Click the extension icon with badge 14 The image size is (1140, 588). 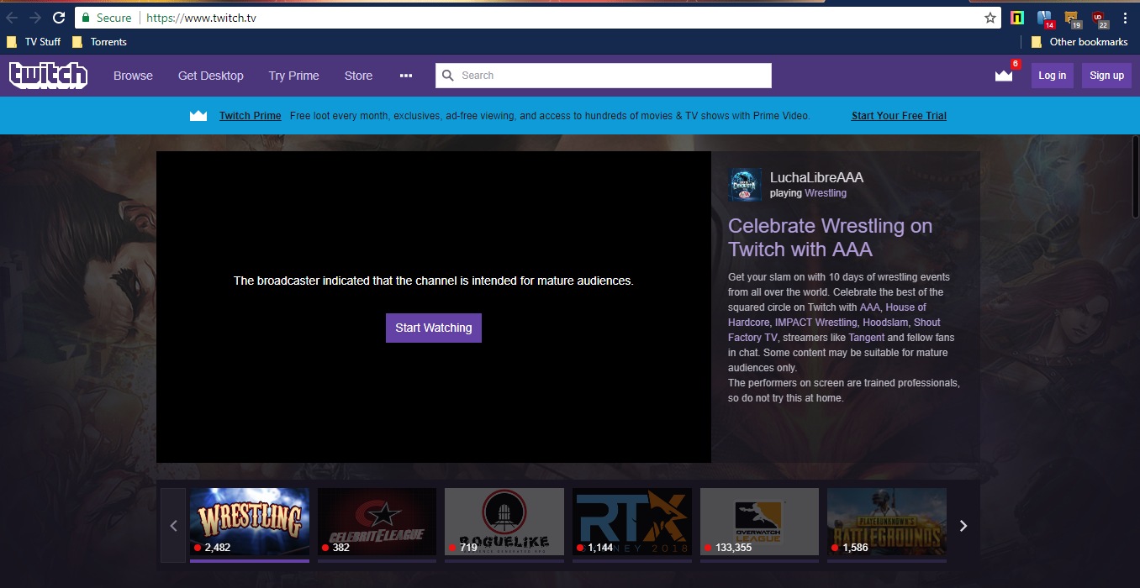coord(1045,18)
